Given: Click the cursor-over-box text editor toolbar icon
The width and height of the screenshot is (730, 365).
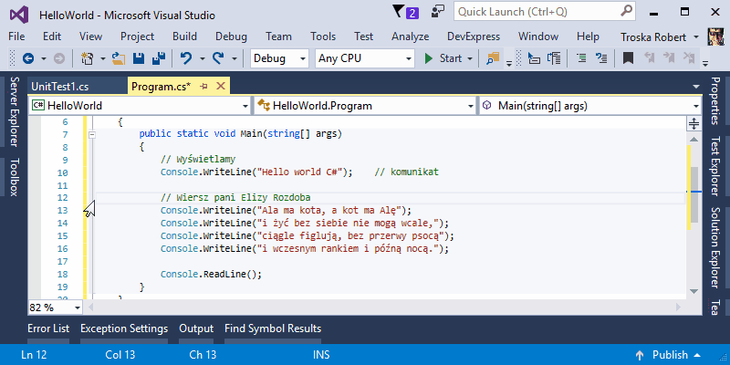Looking at the screenshot, I should click(534, 58).
